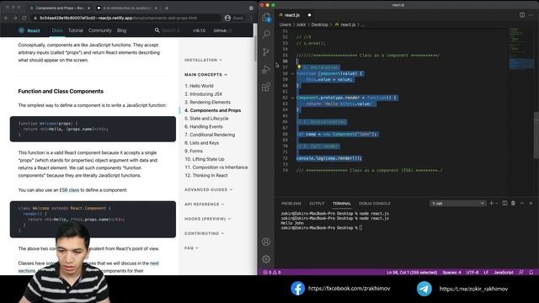
Task: Open the Community tab on React site
Action: pyautogui.click(x=100, y=30)
